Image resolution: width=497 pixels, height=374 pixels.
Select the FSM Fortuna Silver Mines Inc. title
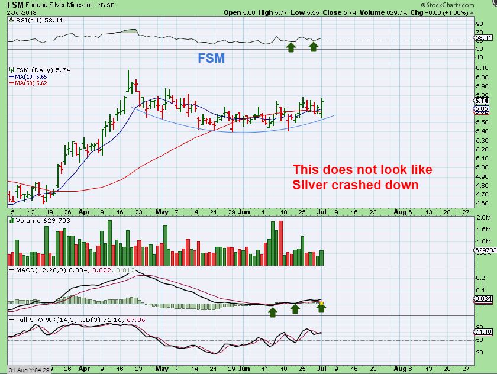click(61, 5)
